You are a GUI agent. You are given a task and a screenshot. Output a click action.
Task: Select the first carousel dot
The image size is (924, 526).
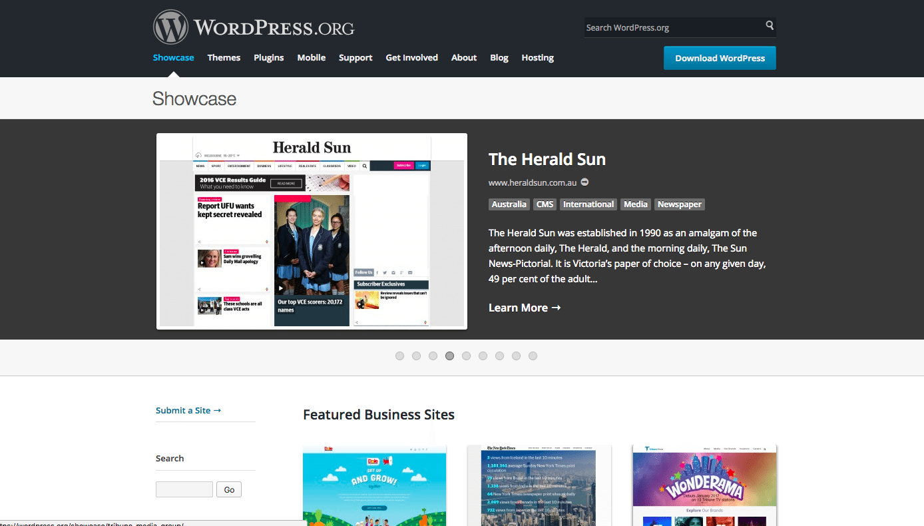pos(399,356)
